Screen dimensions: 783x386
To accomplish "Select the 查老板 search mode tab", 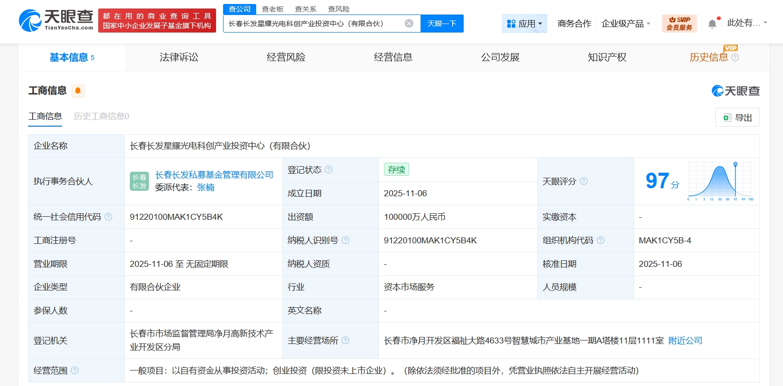I will pos(273,9).
